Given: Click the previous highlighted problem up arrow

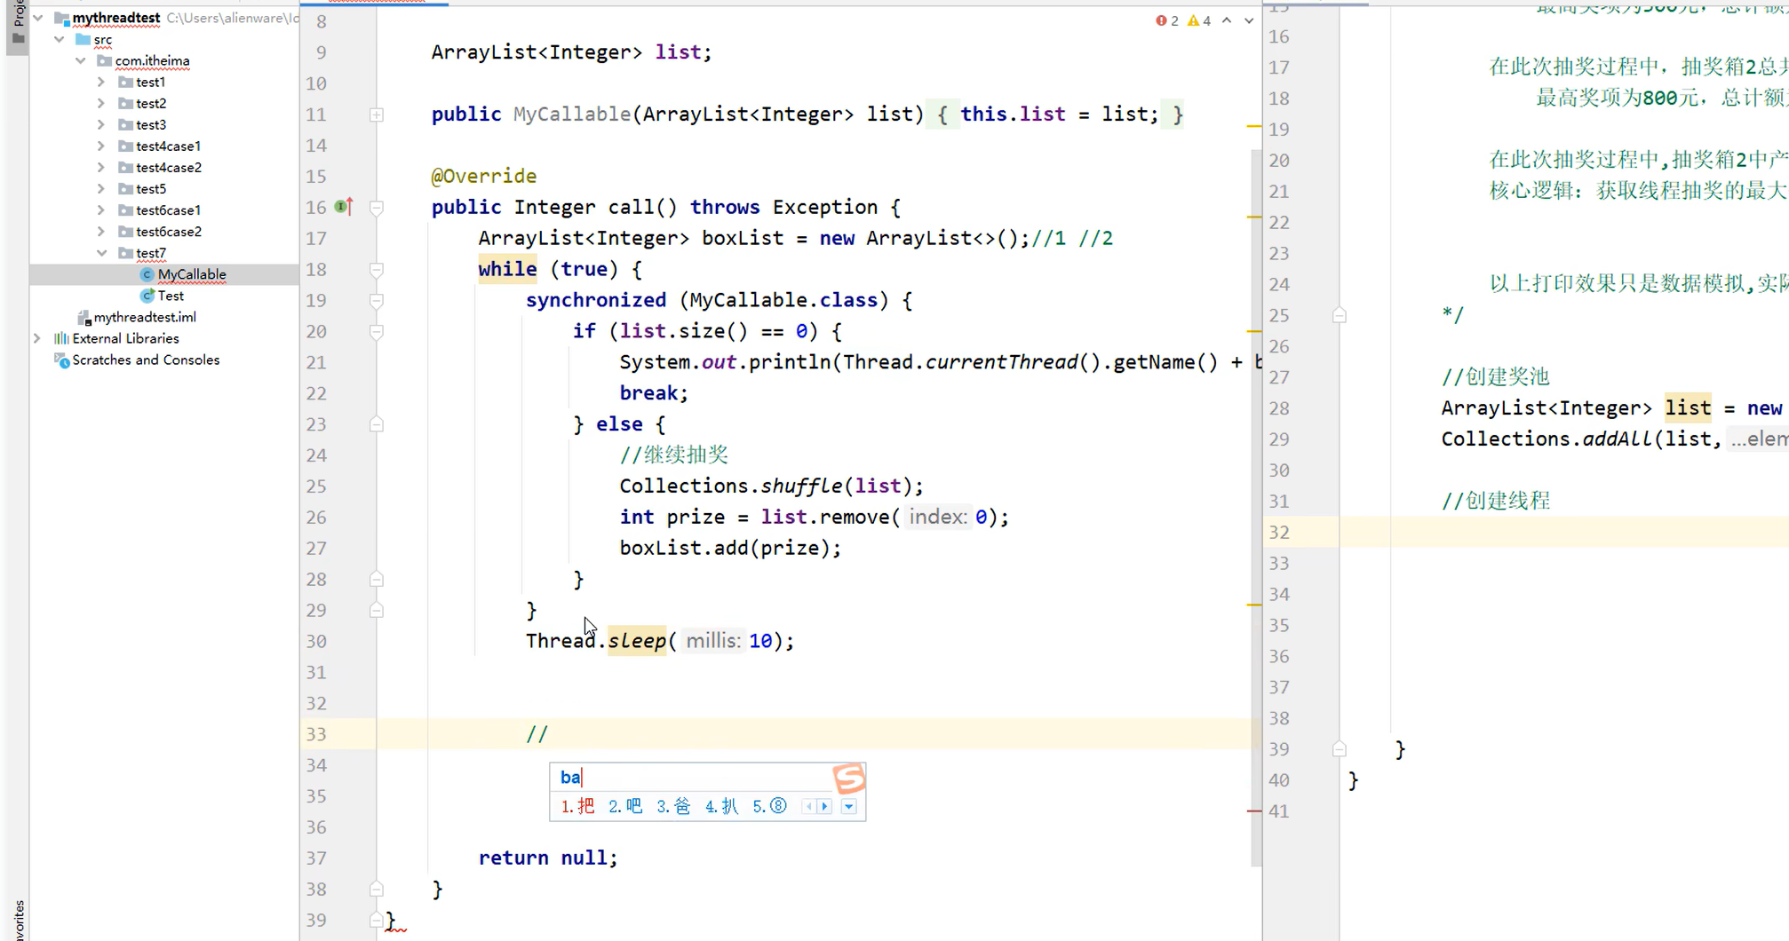Looking at the screenshot, I should [x=1225, y=20].
